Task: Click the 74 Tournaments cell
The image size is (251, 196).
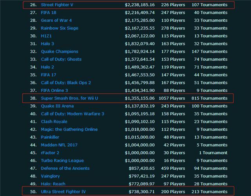Action: pos(211,59)
